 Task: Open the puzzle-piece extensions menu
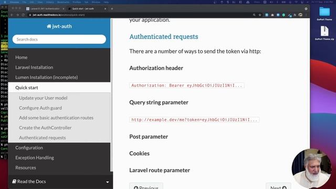pyautogui.click(x=295, y=15)
